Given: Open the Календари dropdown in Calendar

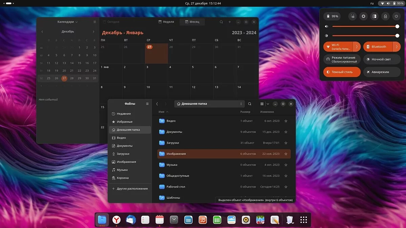Looking at the screenshot, I should click(x=68, y=22).
